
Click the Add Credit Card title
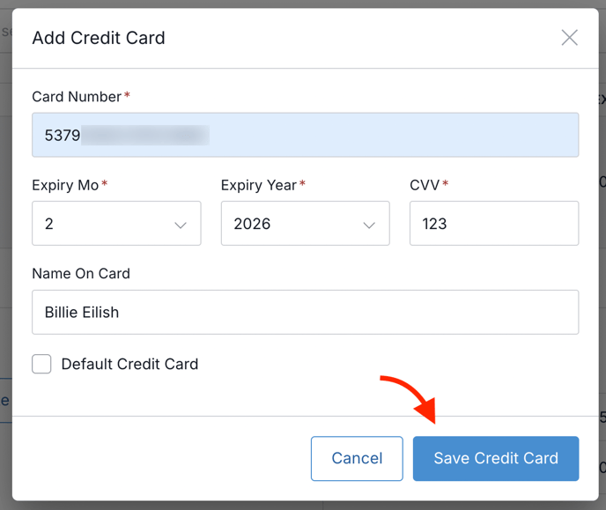pyautogui.click(x=99, y=38)
